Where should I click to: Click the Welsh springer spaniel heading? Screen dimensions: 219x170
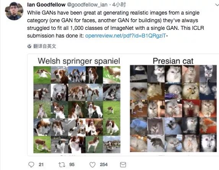pos(79,61)
